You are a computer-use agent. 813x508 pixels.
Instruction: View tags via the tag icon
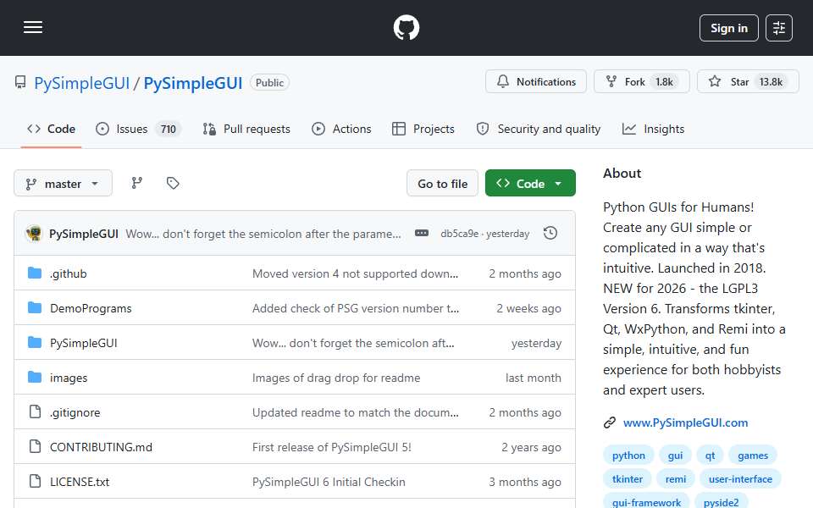(x=173, y=183)
